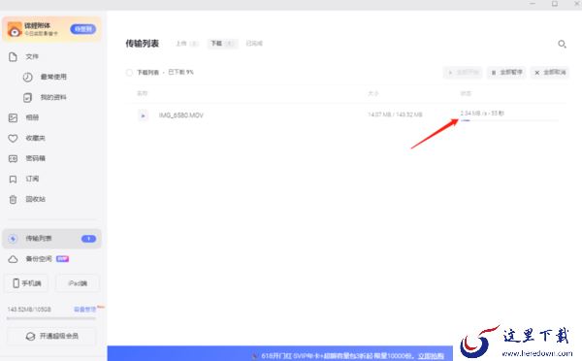The height and width of the screenshot is (361, 582).
Task: Click size text 143.52 MB
Action: pos(408,115)
